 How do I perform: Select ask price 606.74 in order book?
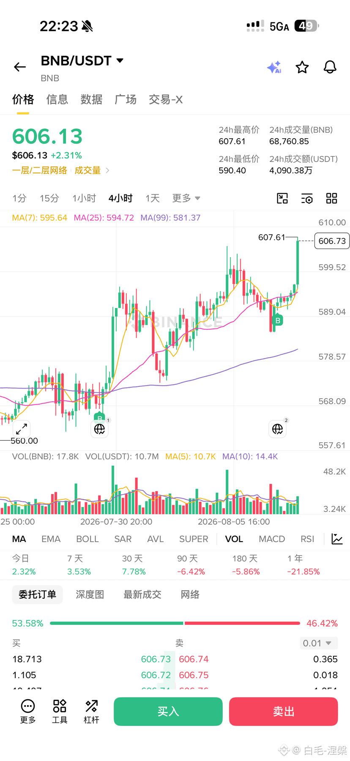pos(194,659)
